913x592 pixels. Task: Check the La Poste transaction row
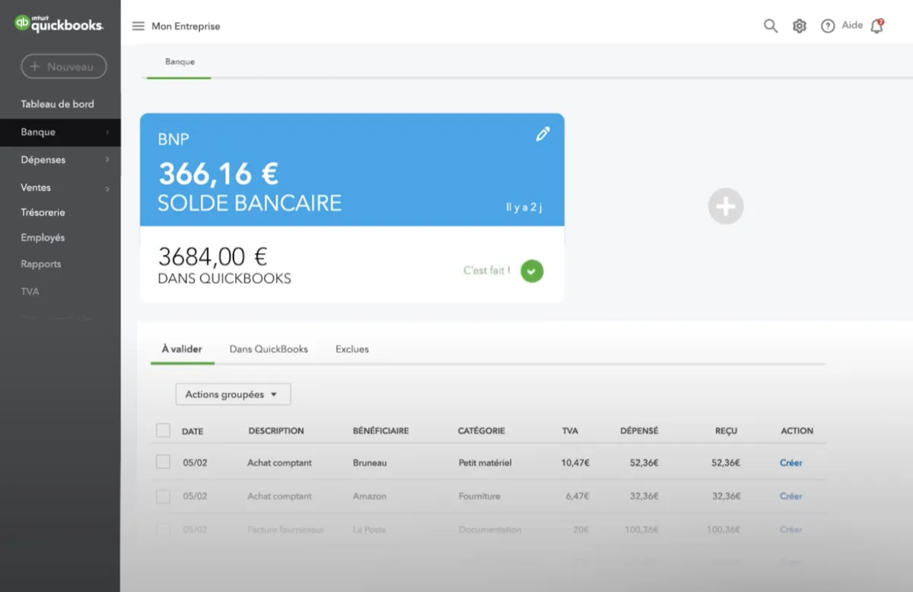[163, 530]
